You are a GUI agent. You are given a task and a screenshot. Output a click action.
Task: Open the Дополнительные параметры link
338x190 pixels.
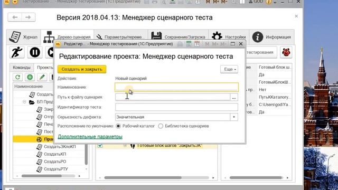(x=90, y=137)
